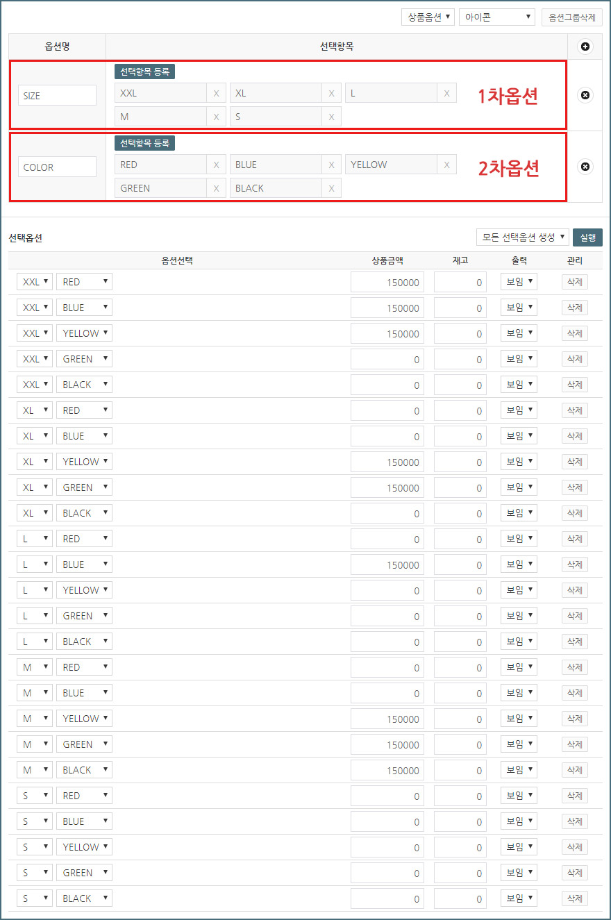This screenshot has height=920, width=611.
Task: Click the 옵션명 column header
Action: tap(57, 47)
